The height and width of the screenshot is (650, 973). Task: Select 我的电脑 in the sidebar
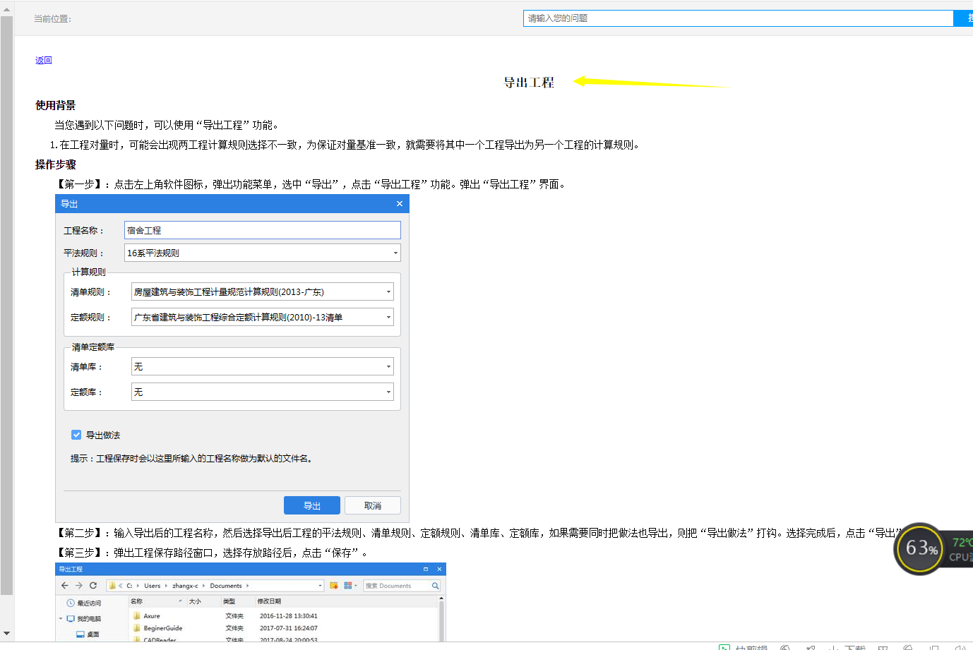89,619
